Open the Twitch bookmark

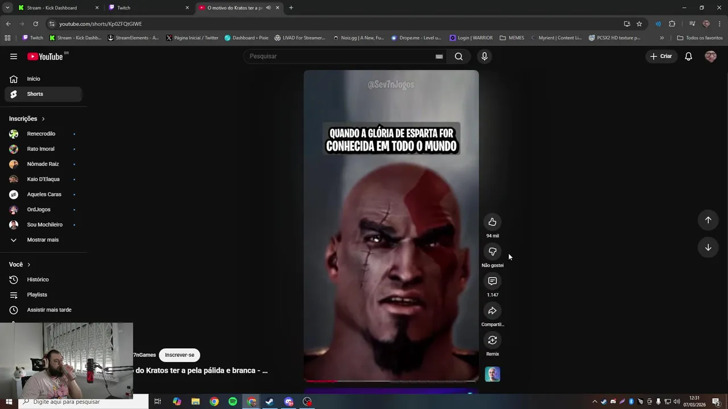(x=32, y=38)
